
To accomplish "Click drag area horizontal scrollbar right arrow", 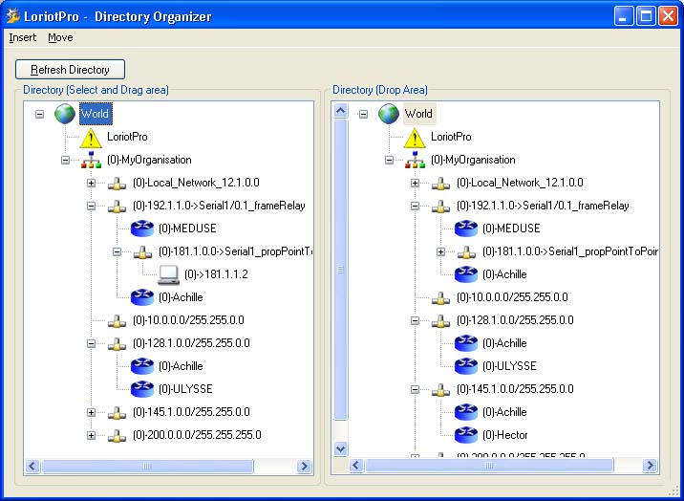I will point(304,467).
